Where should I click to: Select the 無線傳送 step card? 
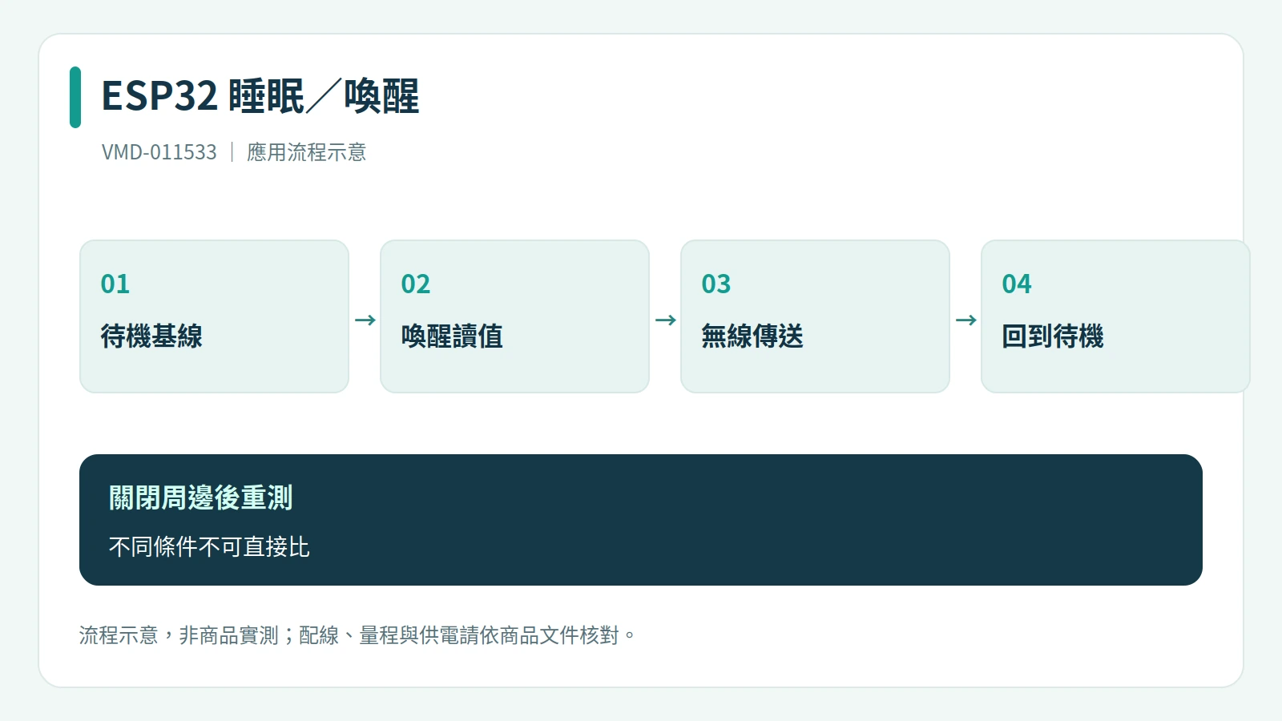pyautogui.click(x=815, y=316)
